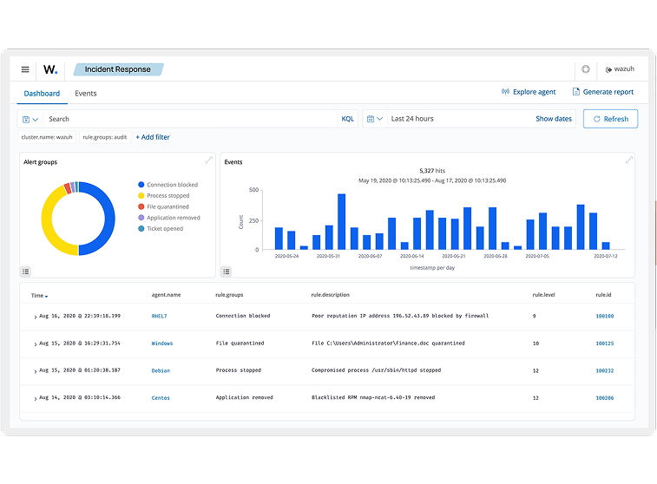
Task: Select the Dashboard tab
Action: [42, 93]
